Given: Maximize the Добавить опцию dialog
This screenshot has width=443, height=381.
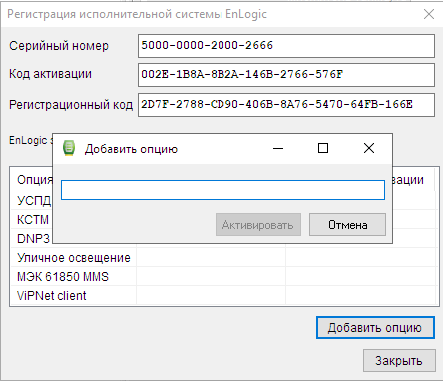Looking at the screenshot, I should (x=323, y=148).
